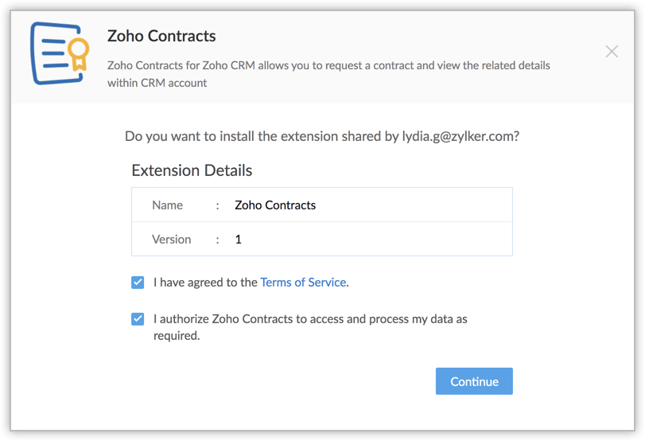Click the Zoho Contracts dialog title
Viewport: 645px width, 441px height.
point(161,36)
